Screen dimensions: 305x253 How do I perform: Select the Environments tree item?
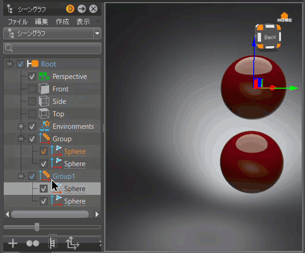73,126
